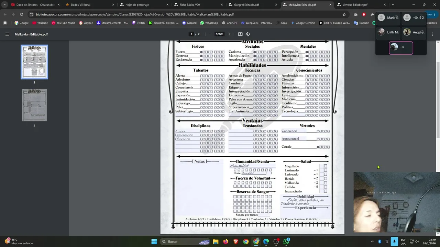This screenshot has width=440, height=247.
Task: Open WhatsApp from the taskbar
Action: tap(286, 242)
